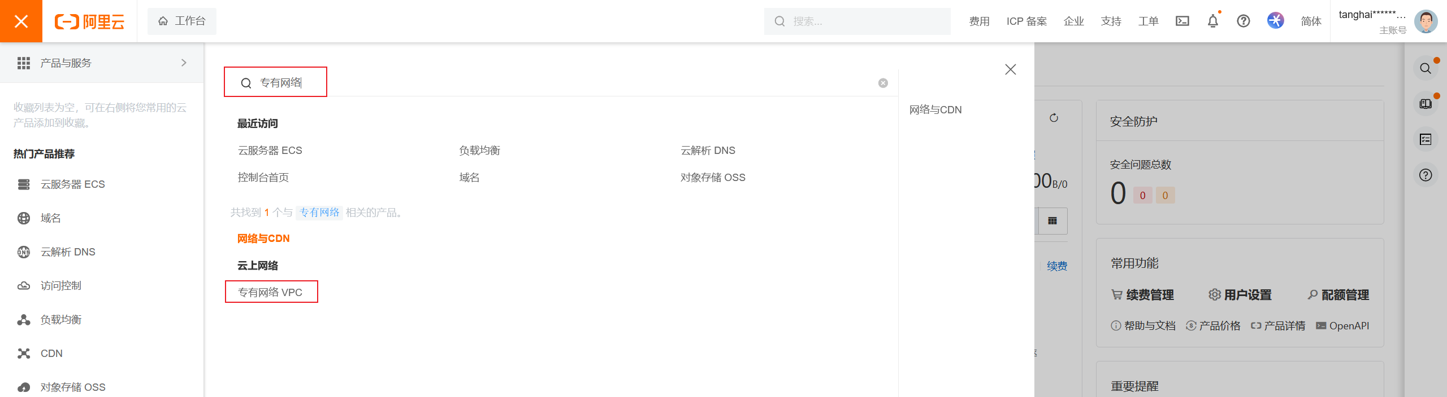
Task: Open 产品价格 link
Action: (1213, 326)
